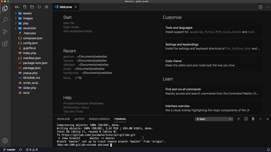The image size is (271, 152).
Task: Open config.json file
Action: coord(30,43)
